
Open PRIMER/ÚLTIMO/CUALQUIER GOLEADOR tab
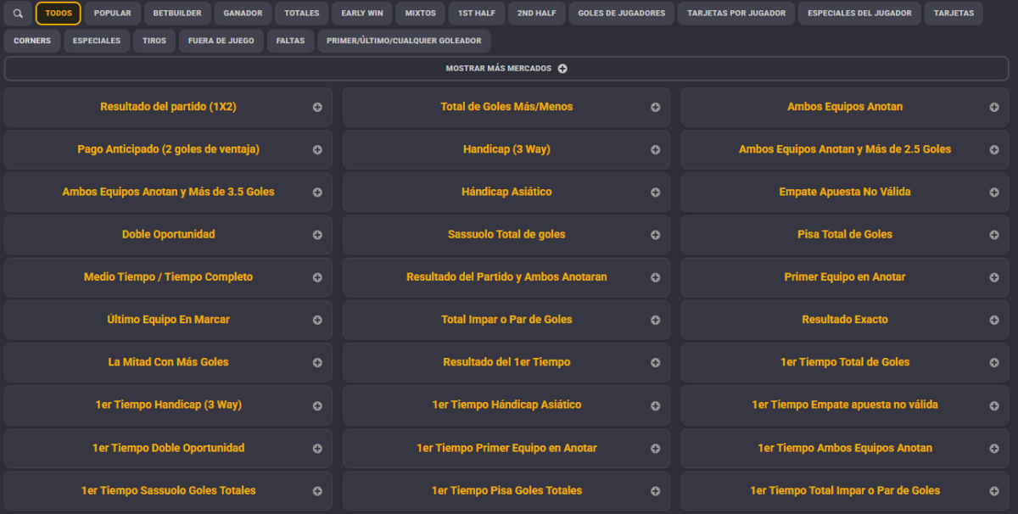[404, 41]
